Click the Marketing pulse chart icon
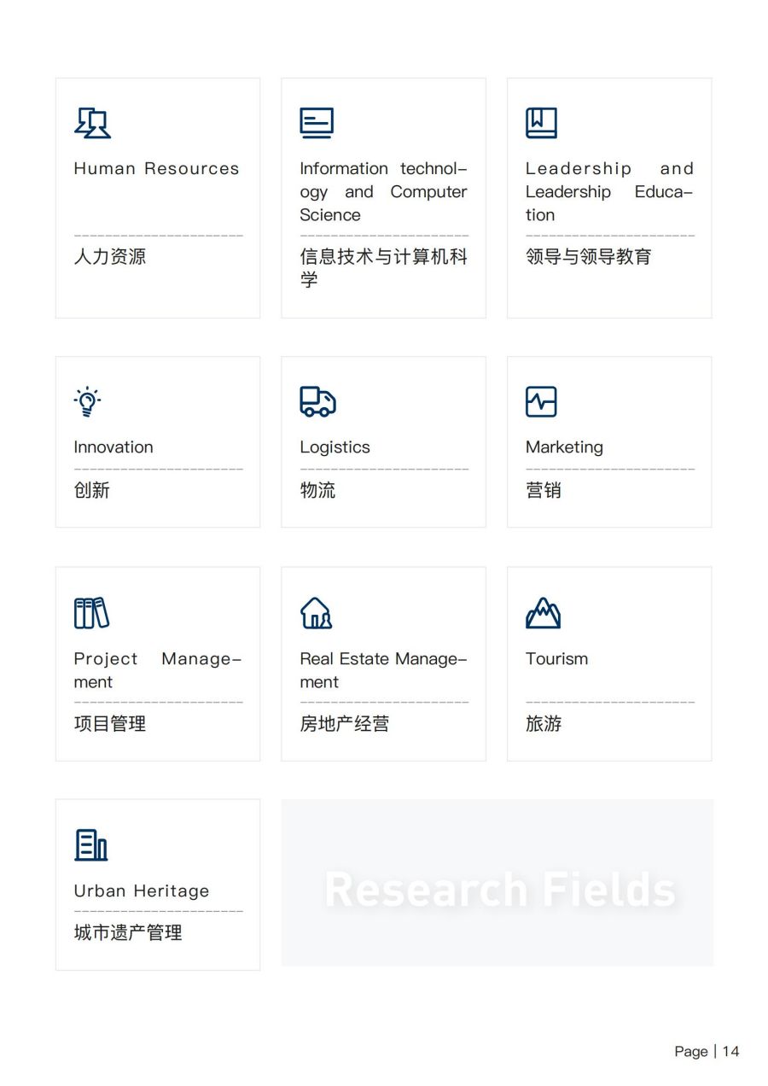This screenshot has height=1086, width=768. 541,401
